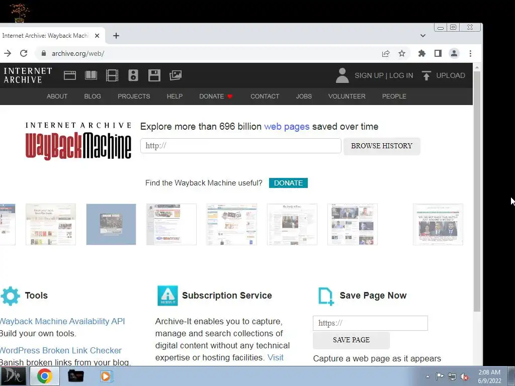Viewport: 515px width, 386px height.
Task: Click the SIGN UP link
Action: pos(369,75)
